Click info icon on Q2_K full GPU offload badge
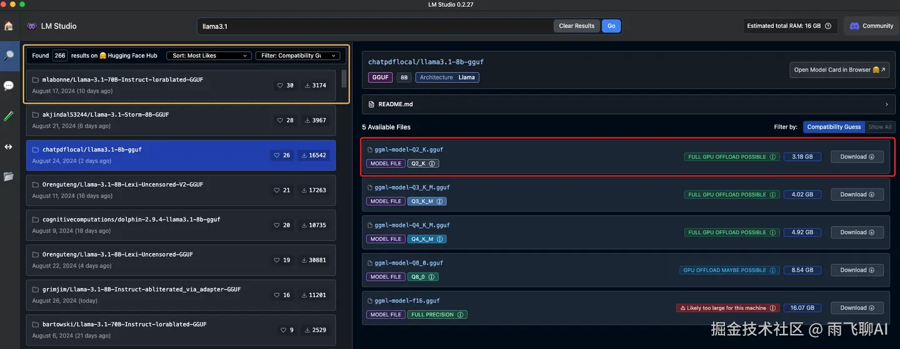 [773, 157]
